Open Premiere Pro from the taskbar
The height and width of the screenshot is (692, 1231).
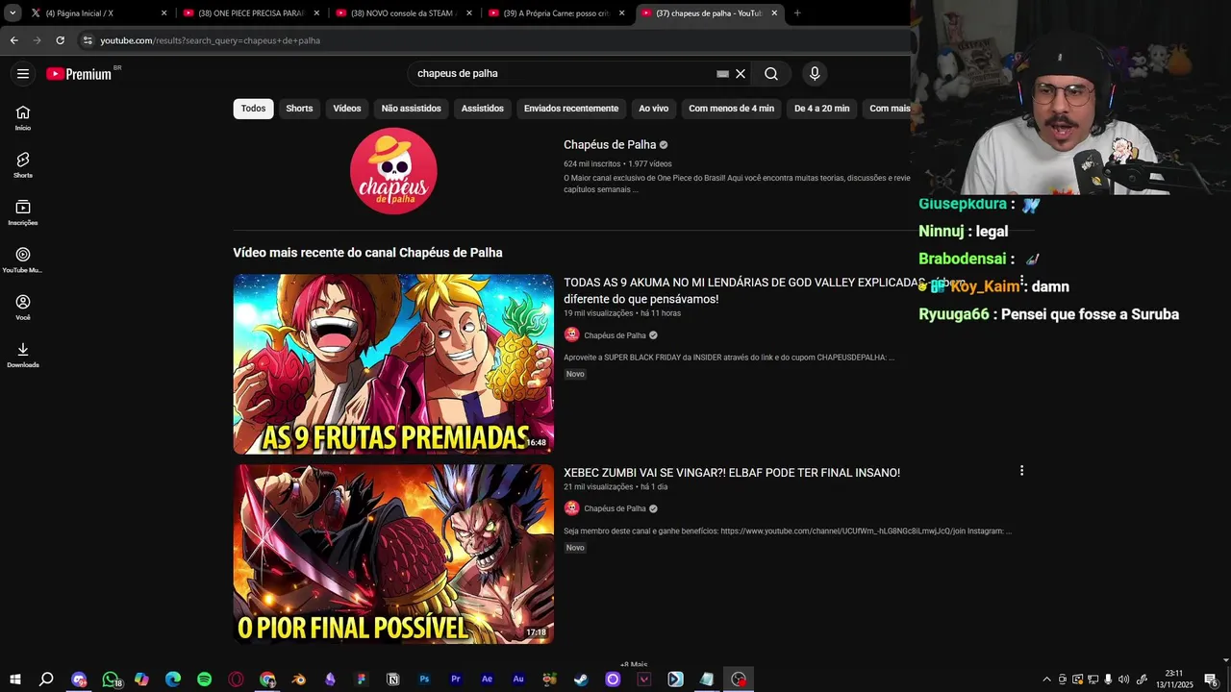click(456, 680)
